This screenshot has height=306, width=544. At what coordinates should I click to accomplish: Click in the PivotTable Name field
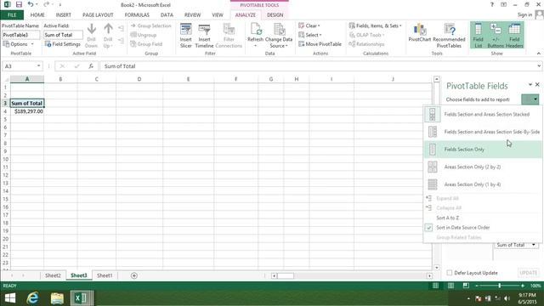pyautogui.click(x=20, y=35)
